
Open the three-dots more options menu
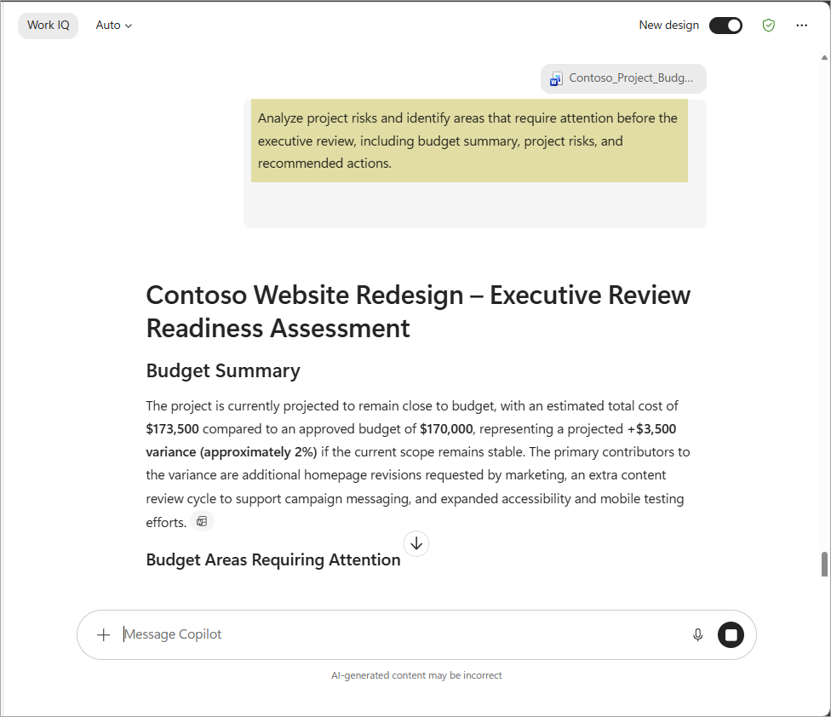801,26
